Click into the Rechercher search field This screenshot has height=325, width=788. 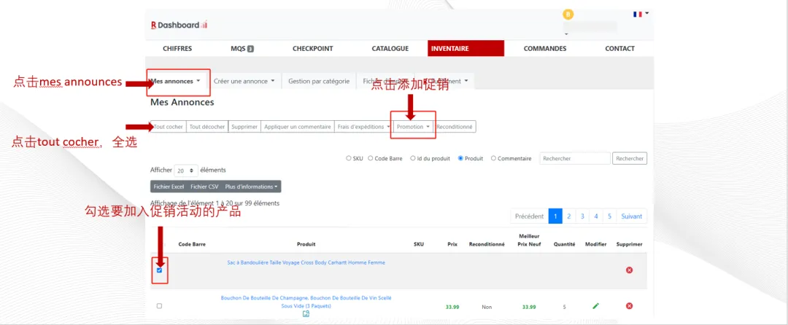pyautogui.click(x=575, y=158)
